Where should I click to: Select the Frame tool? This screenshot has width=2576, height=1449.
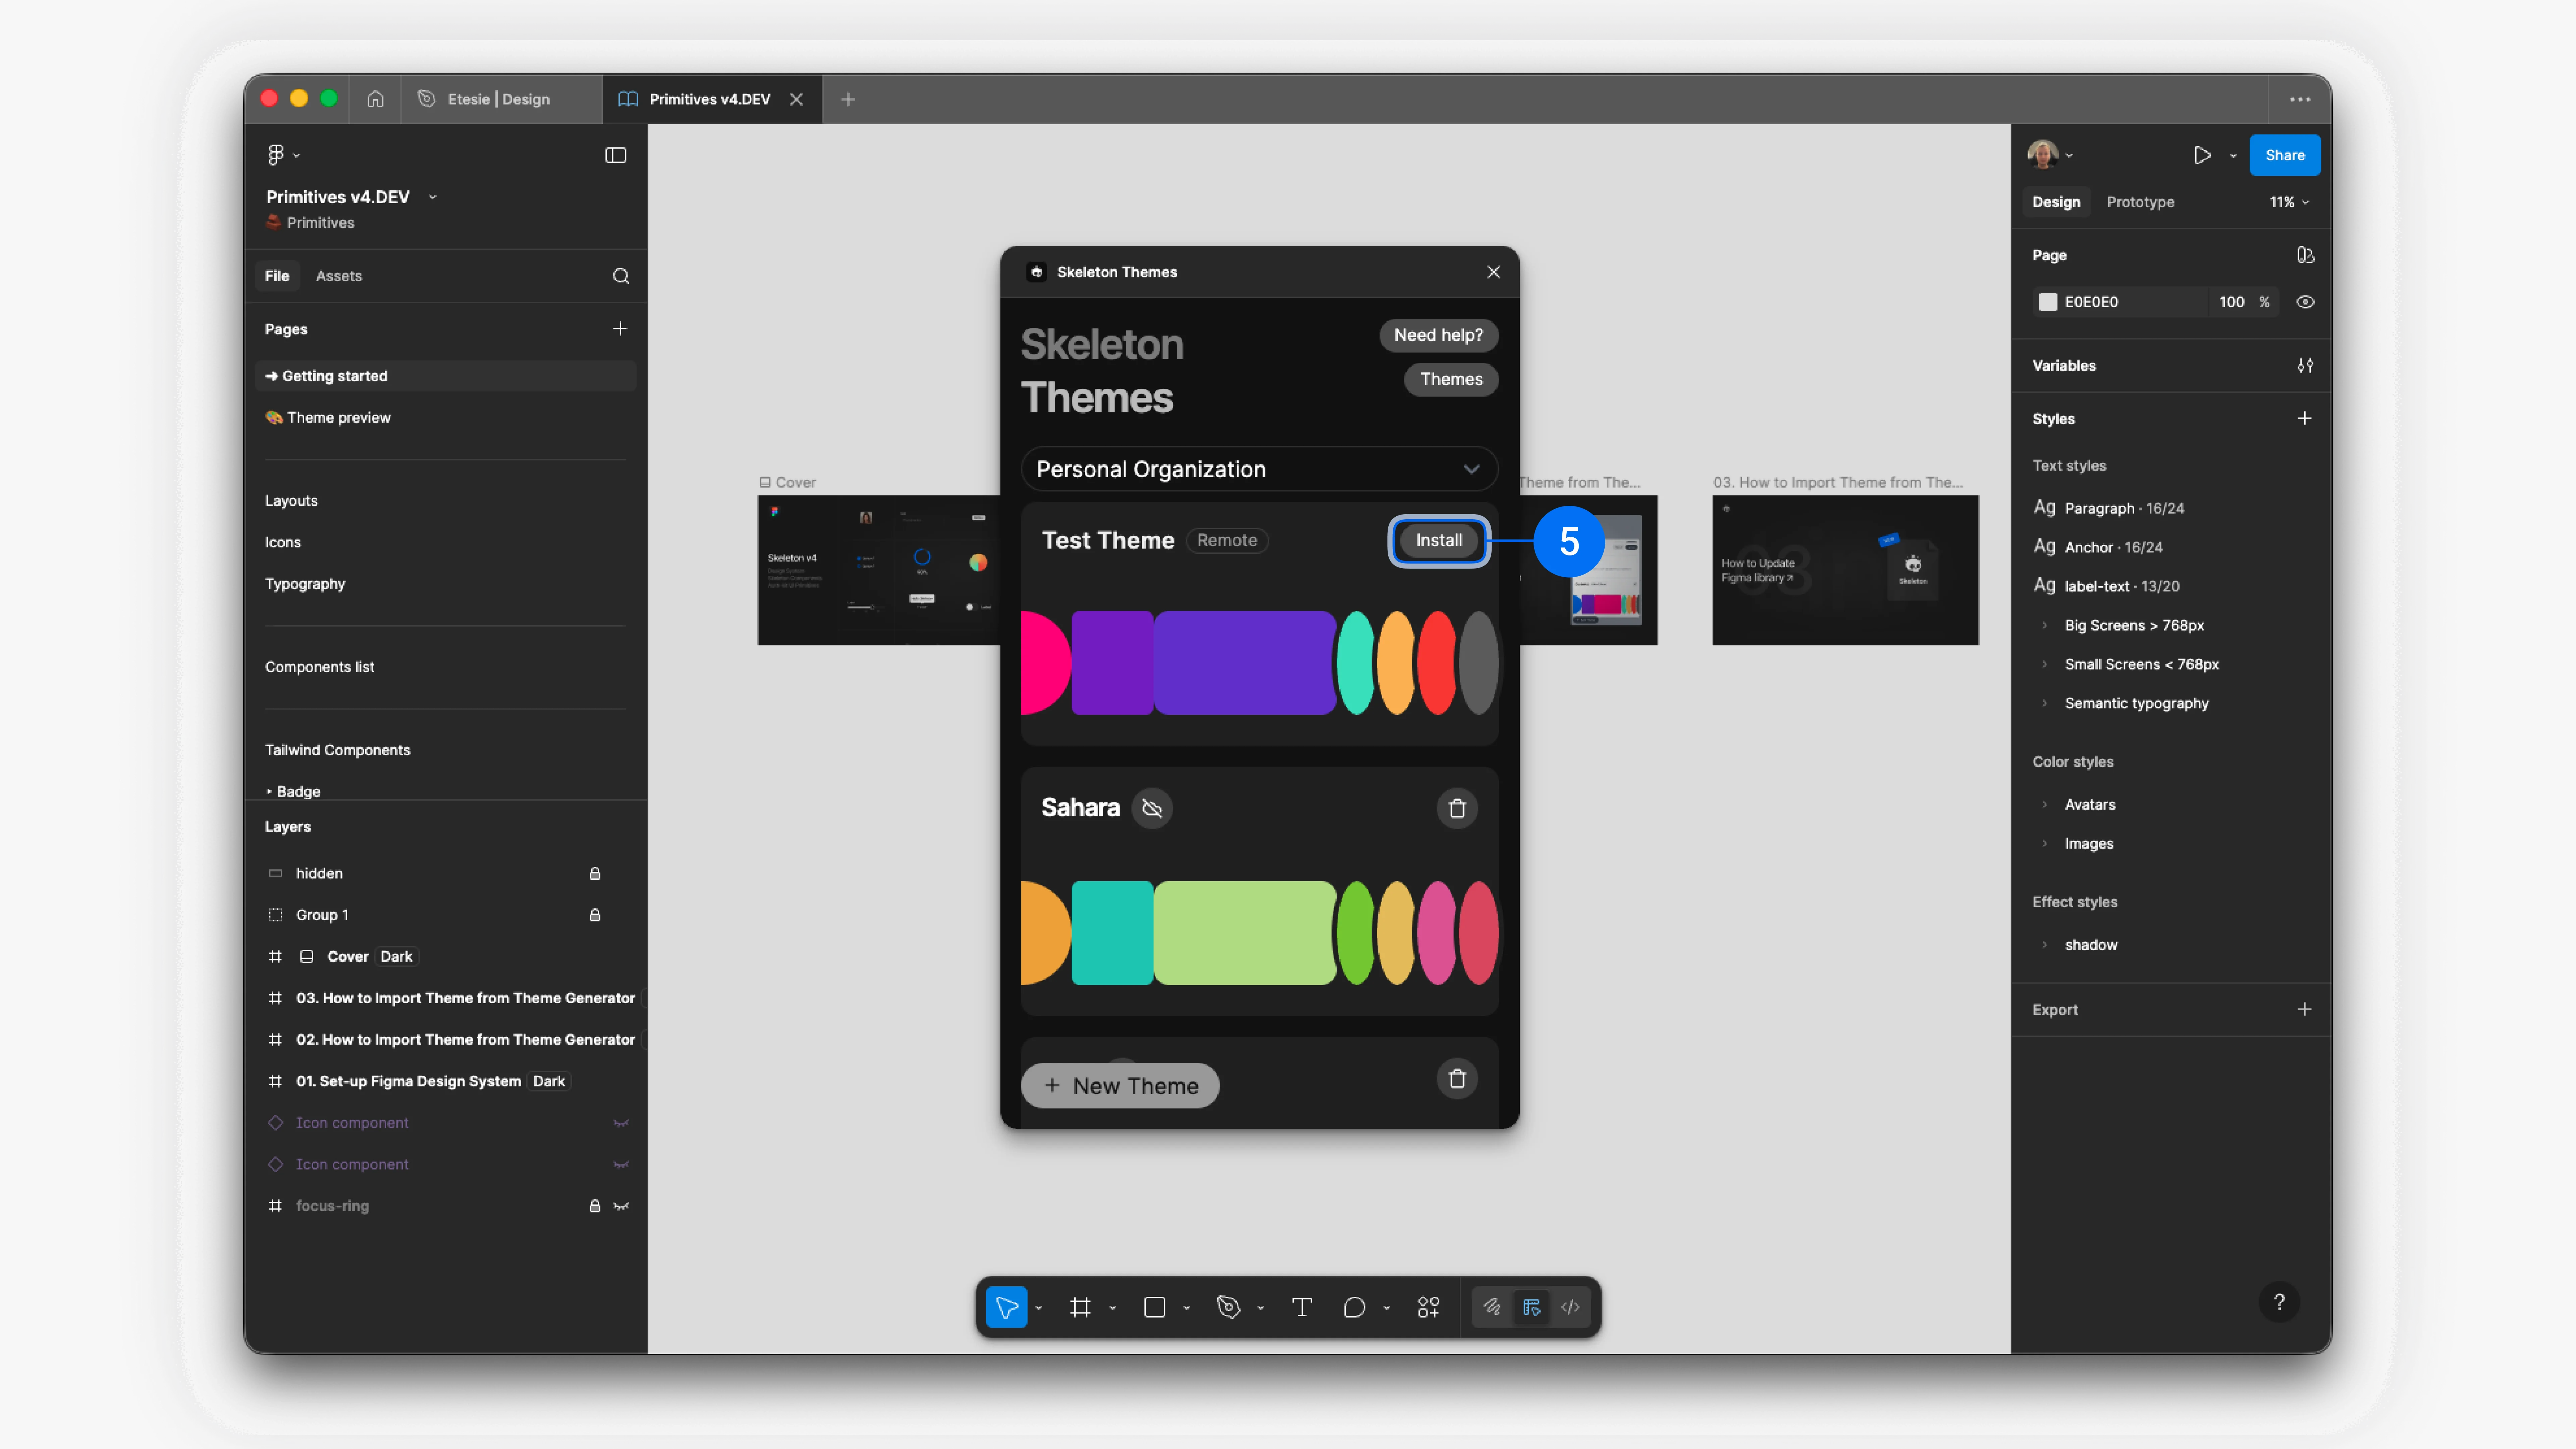click(x=1080, y=1307)
